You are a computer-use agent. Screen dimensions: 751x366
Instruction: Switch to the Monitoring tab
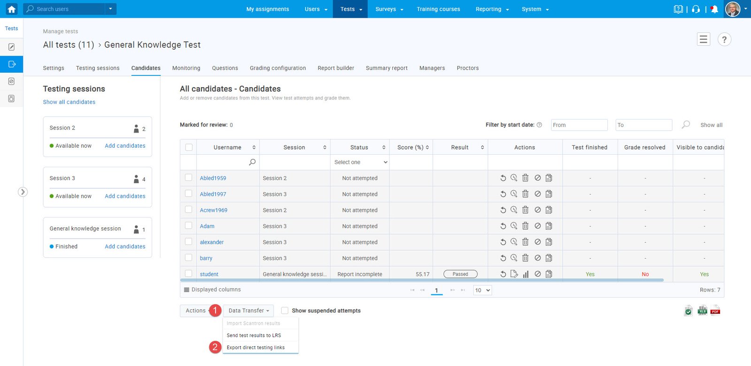(x=186, y=68)
